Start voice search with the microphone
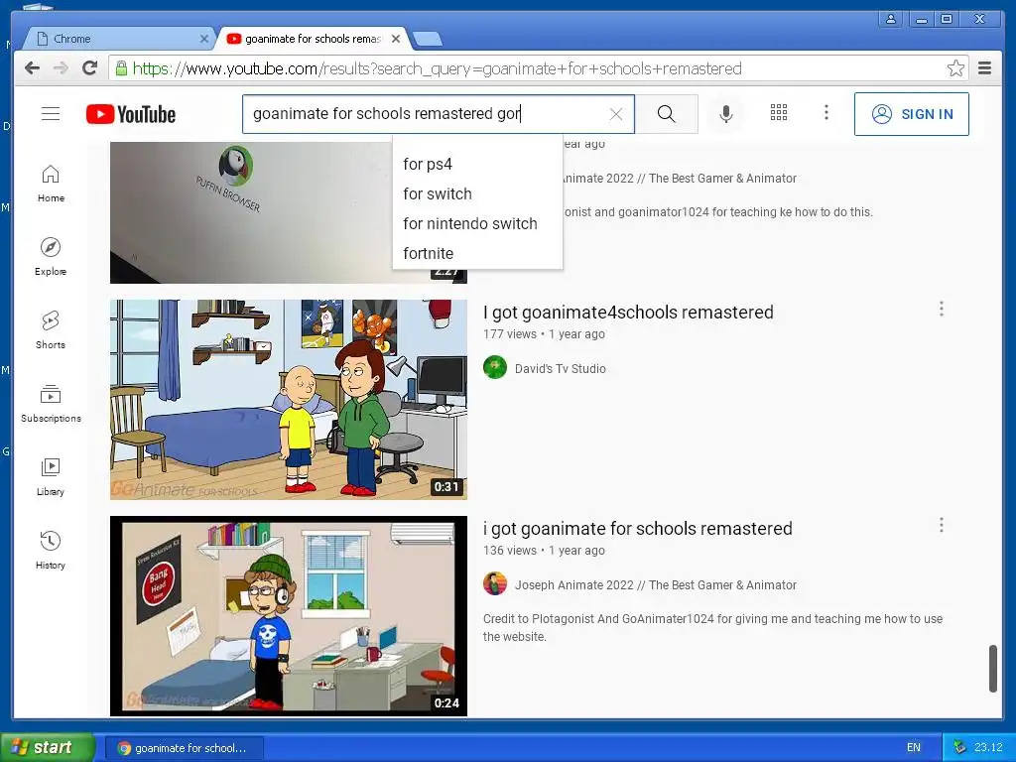 coord(726,114)
